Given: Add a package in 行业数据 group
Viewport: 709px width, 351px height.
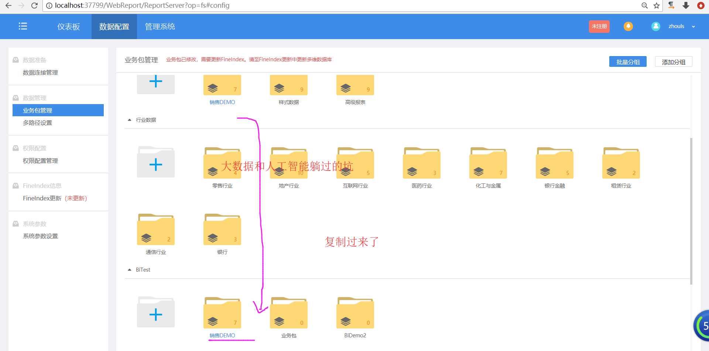Looking at the screenshot, I should click(x=156, y=162).
